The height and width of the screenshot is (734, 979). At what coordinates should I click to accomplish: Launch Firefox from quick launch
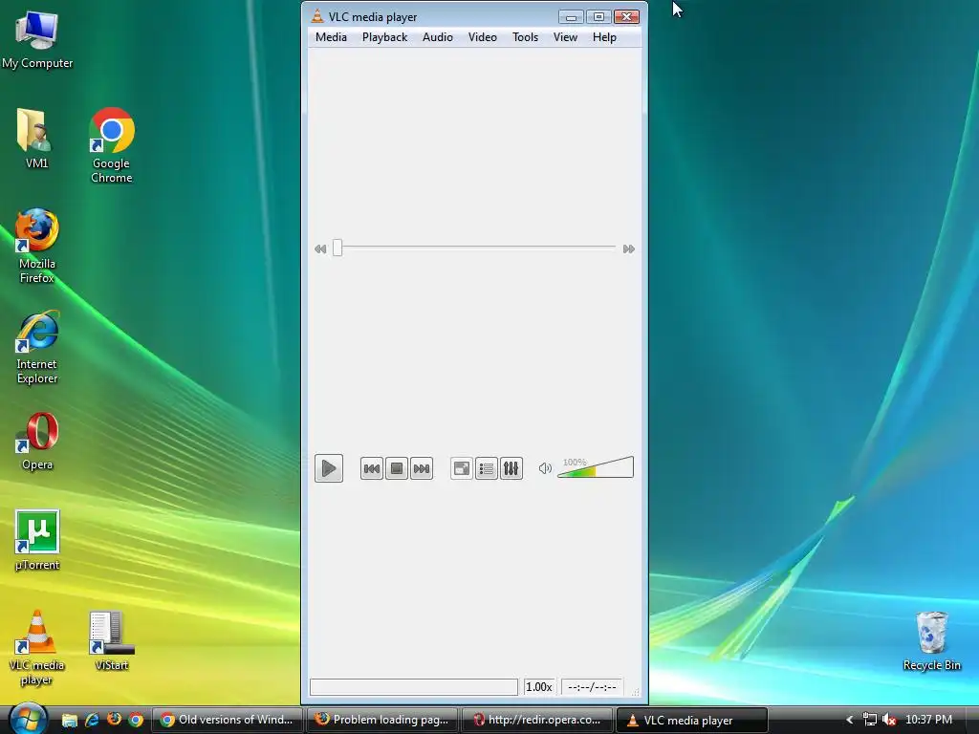115,721
